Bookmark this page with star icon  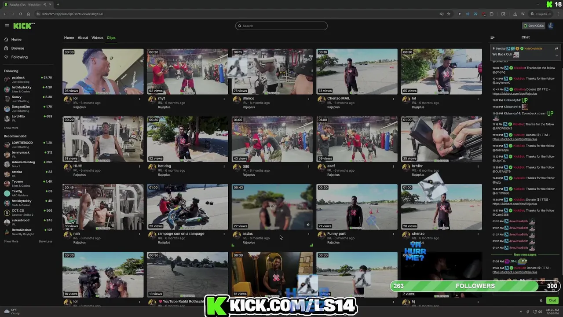click(449, 14)
